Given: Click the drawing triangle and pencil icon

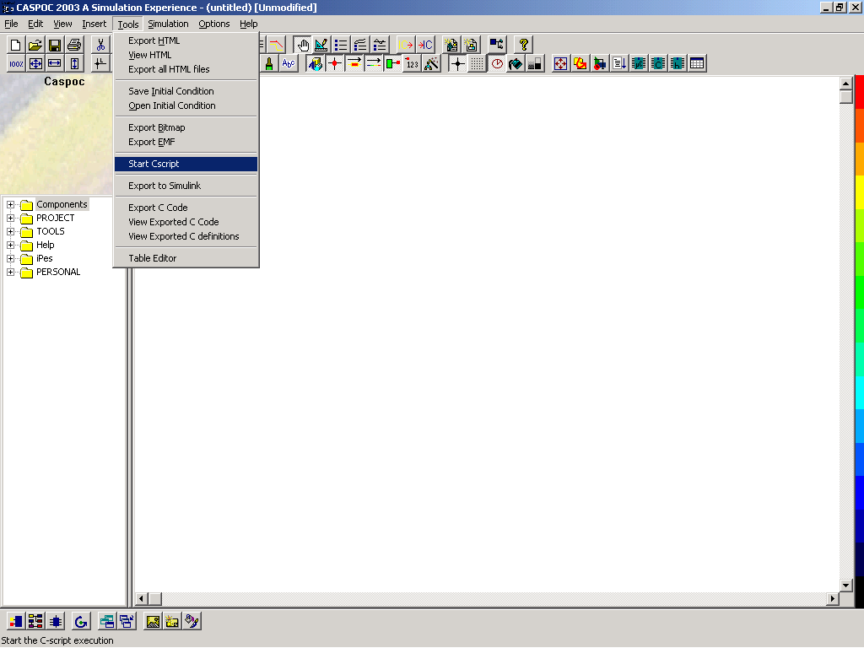Looking at the screenshot, I should [321, 45].
